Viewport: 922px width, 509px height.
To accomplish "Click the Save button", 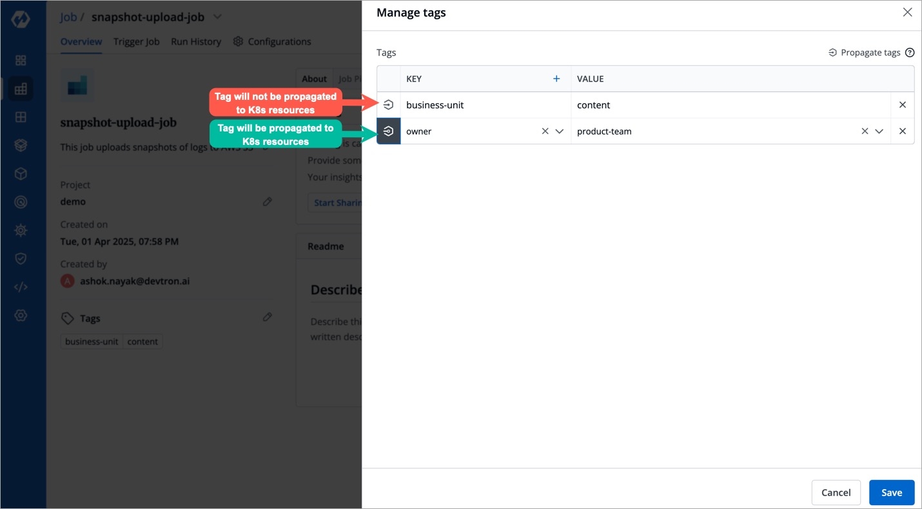I will tap(892, 492).
